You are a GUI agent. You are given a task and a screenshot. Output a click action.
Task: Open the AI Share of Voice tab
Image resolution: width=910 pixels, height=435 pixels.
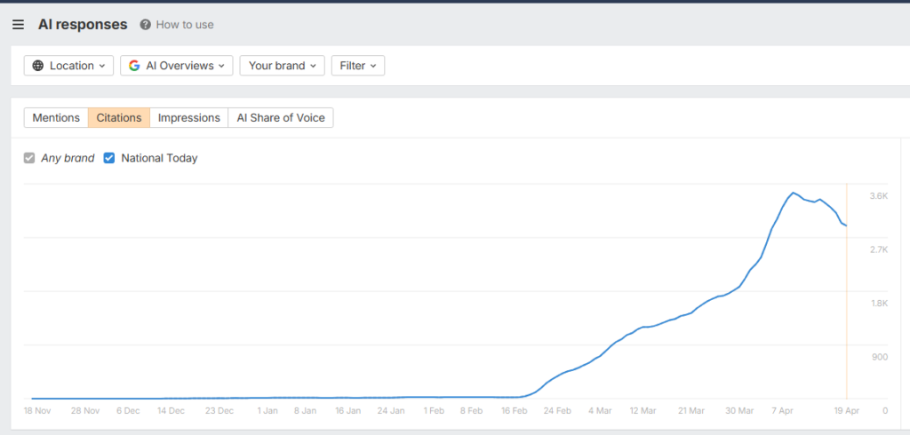click(280, 118)
